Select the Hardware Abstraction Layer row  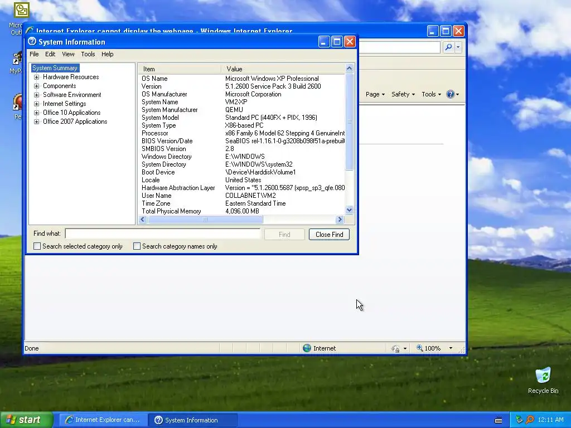point(241,188)
